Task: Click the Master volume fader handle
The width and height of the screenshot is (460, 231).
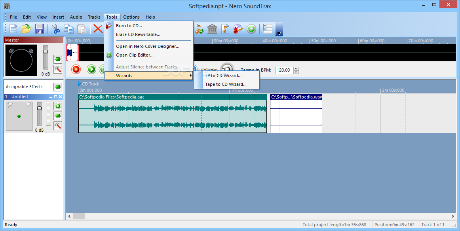Action: (x=46, y=51)
